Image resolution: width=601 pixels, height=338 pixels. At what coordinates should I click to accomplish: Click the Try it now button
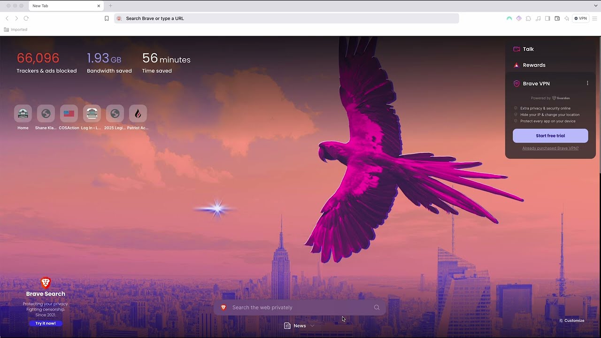click(x=46, y=323)
